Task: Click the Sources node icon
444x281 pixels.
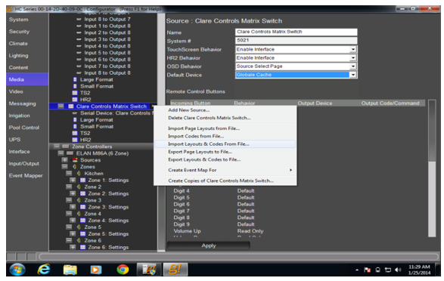Action: pyautogui.click(x=75, y=160)
